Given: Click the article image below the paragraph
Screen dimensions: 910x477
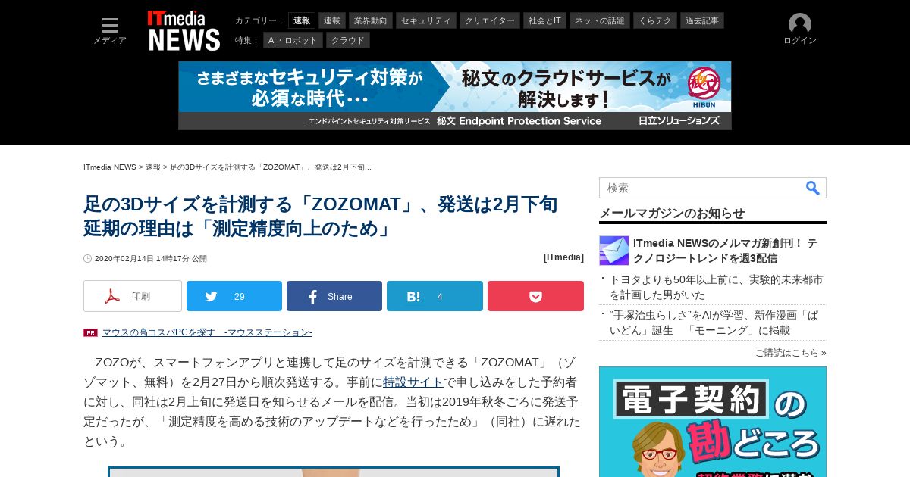Looking at the screenshot, I should [334, 472].
